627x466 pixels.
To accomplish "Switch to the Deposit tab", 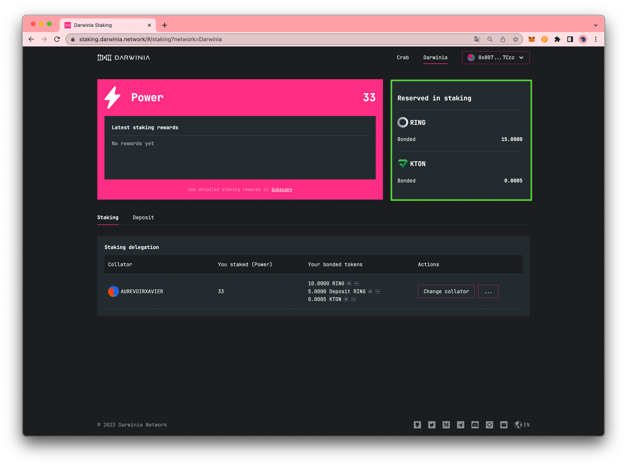I will (x=143, y=217).
